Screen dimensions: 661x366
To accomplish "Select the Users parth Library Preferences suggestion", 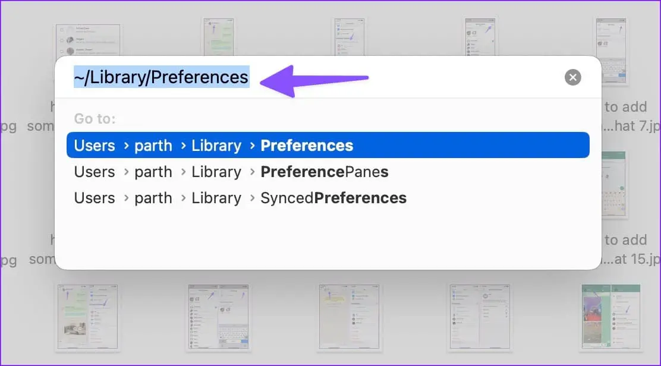I will tap(328, 146).
